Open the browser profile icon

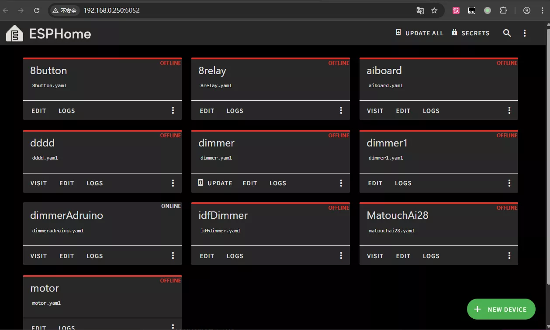coord(527,10)
